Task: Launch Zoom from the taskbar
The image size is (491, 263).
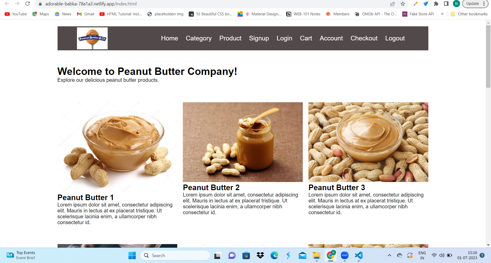Action: (x=345, y=255)
